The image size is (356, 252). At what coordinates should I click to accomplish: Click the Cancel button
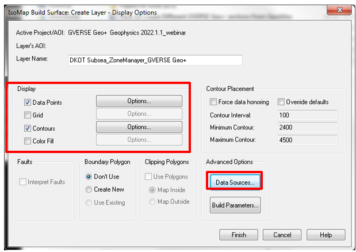[x=282, y=235]
